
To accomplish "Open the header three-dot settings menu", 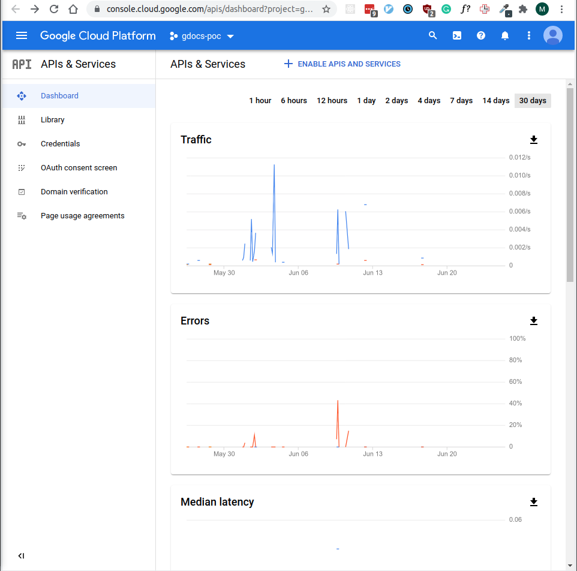I will click(x=529, y=36).
